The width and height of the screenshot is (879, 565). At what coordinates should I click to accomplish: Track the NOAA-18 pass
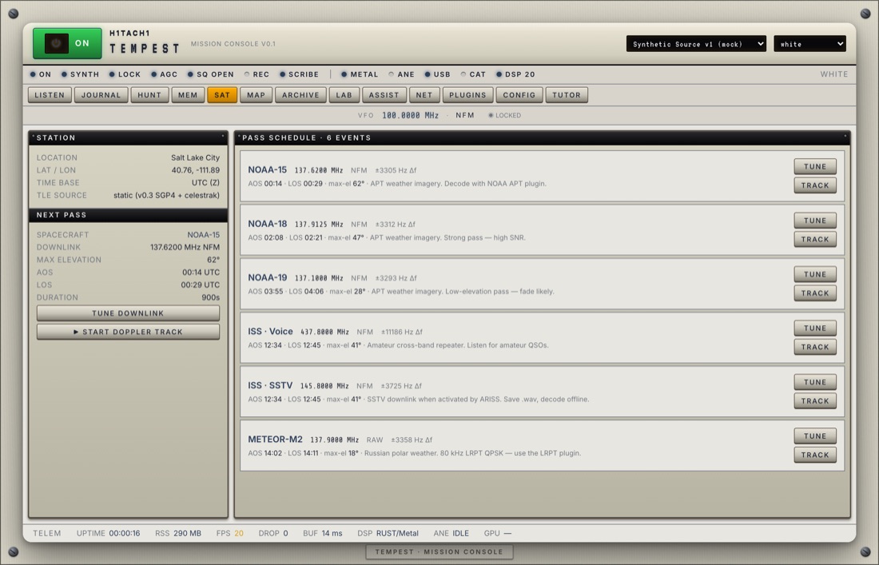pyautogui.click(x=815, y=239)
